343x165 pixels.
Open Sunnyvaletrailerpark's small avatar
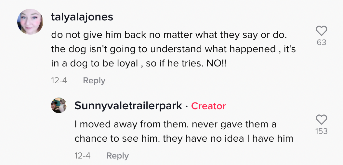(x=59, y=105)
